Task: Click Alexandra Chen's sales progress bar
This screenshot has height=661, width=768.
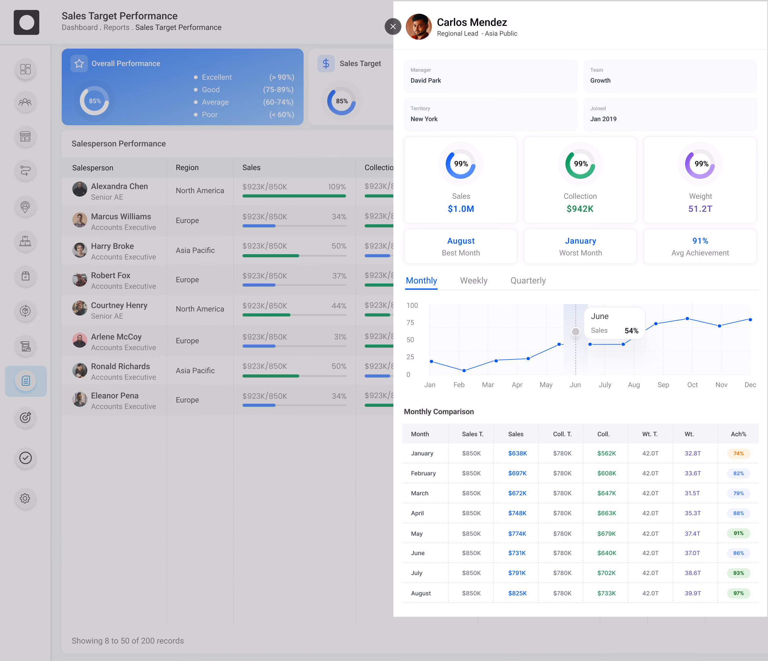Action: [294, 196]
